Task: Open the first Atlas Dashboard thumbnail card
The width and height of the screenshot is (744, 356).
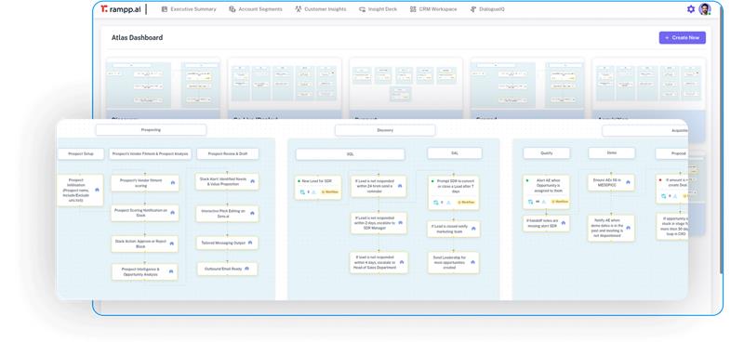Action: click(164, 88)
